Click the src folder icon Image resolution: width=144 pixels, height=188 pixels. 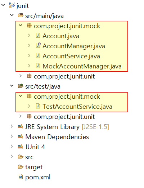tap(21, 157)
